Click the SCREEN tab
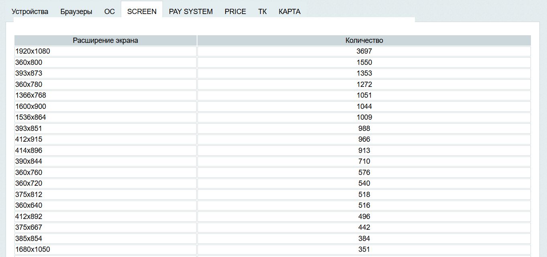 click(x=142, y=12)
